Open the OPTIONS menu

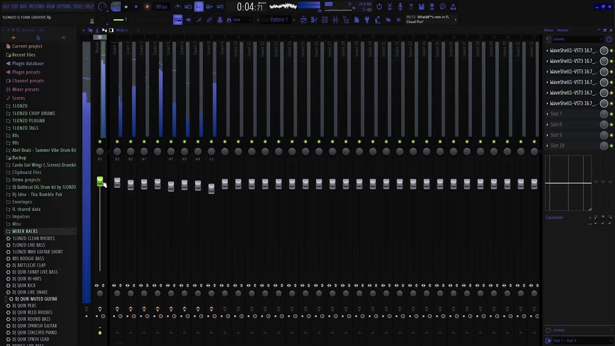point(64,6)
